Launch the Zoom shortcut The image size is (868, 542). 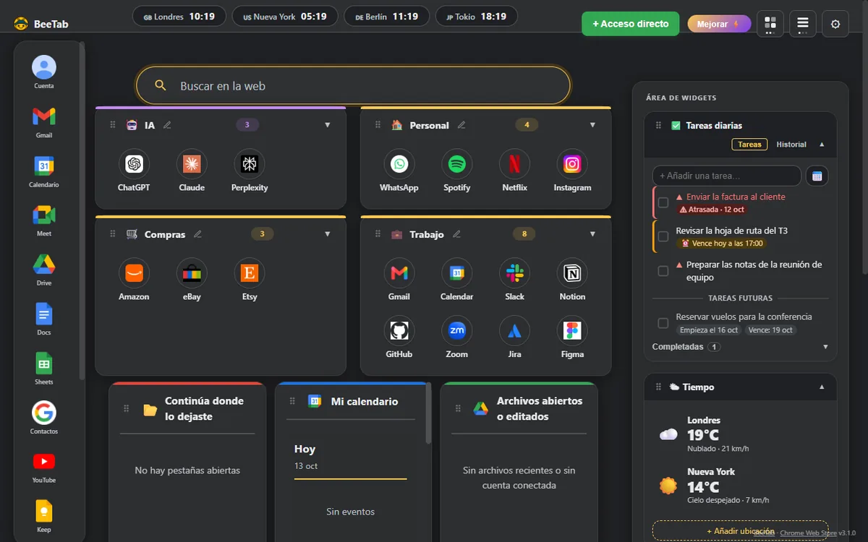point(456,331)
